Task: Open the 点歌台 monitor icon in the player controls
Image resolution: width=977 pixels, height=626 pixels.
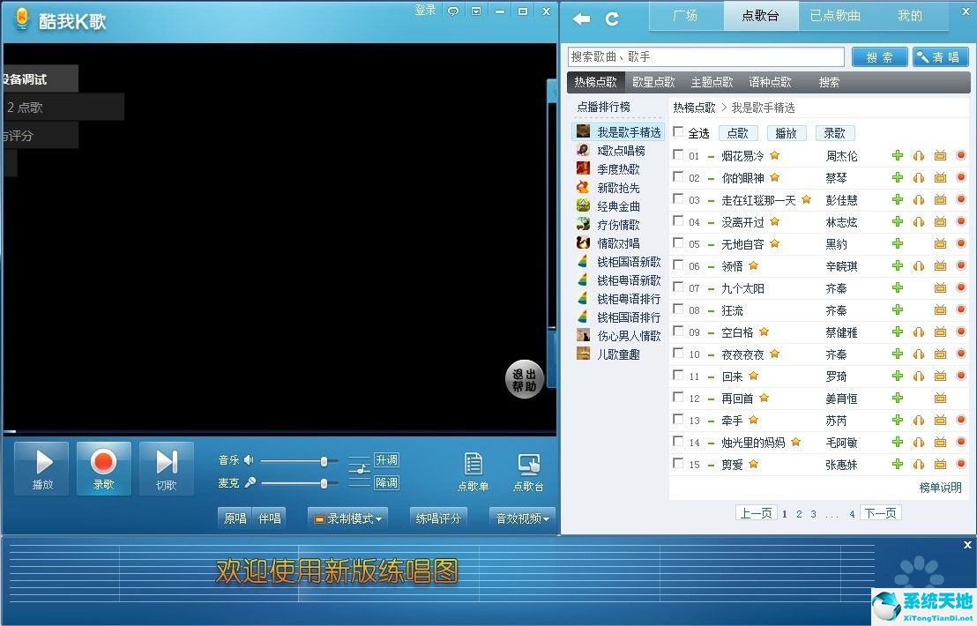Action: (x=528, y=472)
